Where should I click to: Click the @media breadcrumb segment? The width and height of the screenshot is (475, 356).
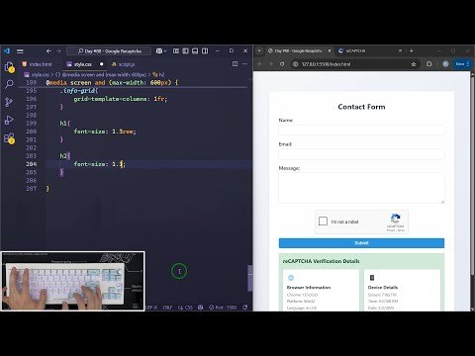point(104,75)
